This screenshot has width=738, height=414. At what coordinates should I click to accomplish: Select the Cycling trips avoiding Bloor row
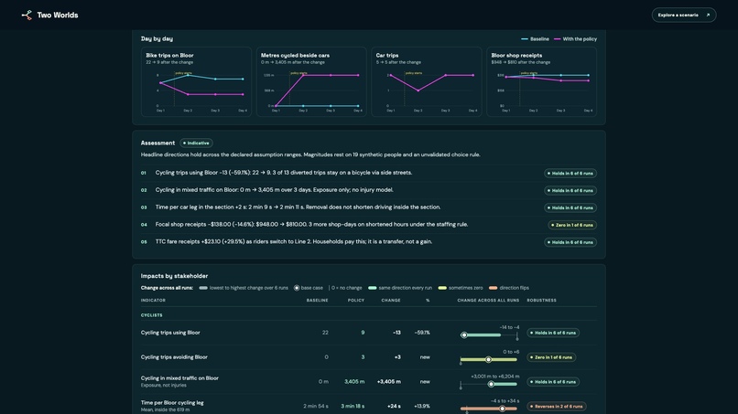(x=368, y=357)
